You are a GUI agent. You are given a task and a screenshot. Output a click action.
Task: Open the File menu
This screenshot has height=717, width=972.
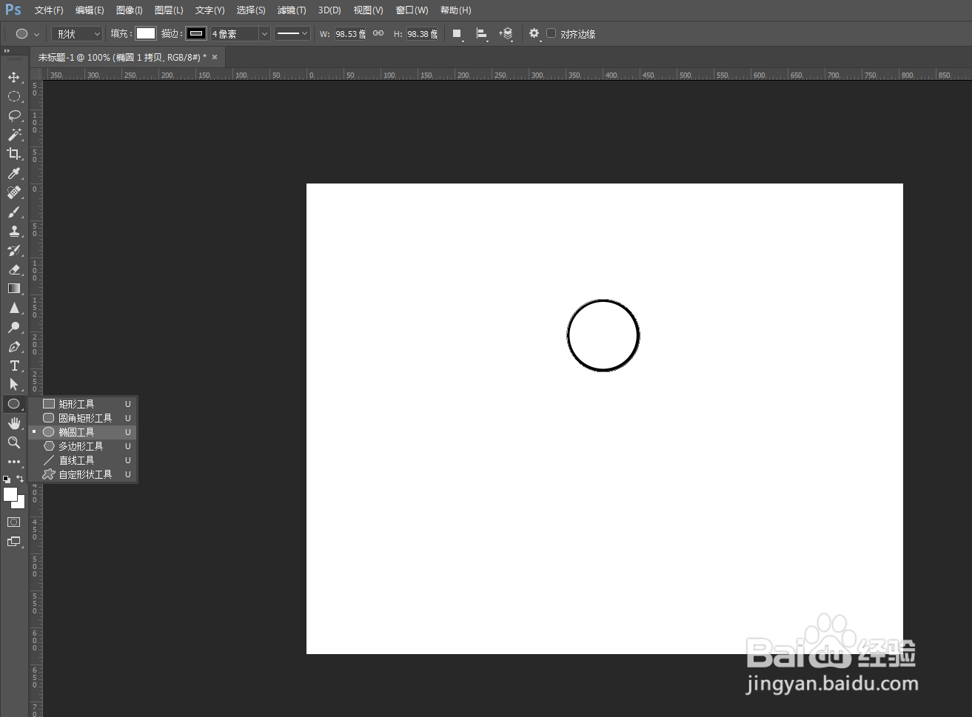pos(49,10)
